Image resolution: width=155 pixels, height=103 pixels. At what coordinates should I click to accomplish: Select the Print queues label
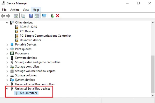(23, 49)
